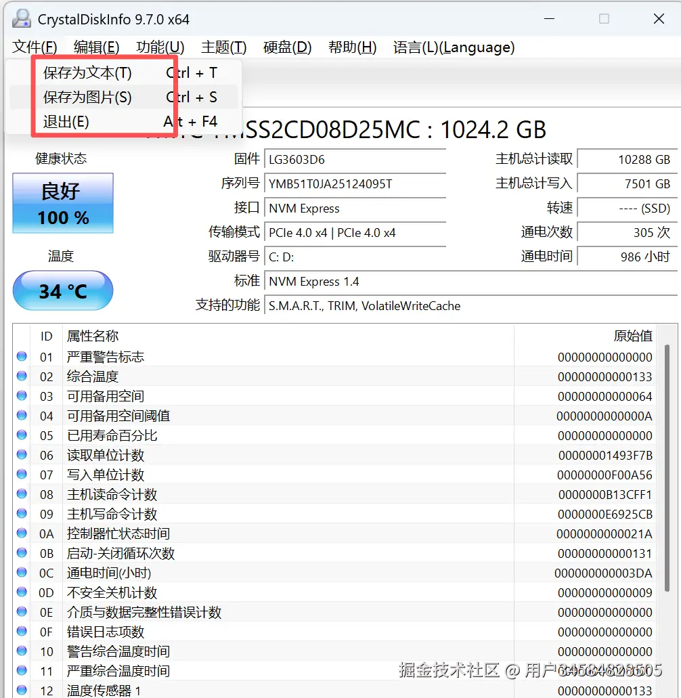Click the supported features field S.M.A.R.T., TRIM
Screen dimensions: 681x698
tap(471, 306)
